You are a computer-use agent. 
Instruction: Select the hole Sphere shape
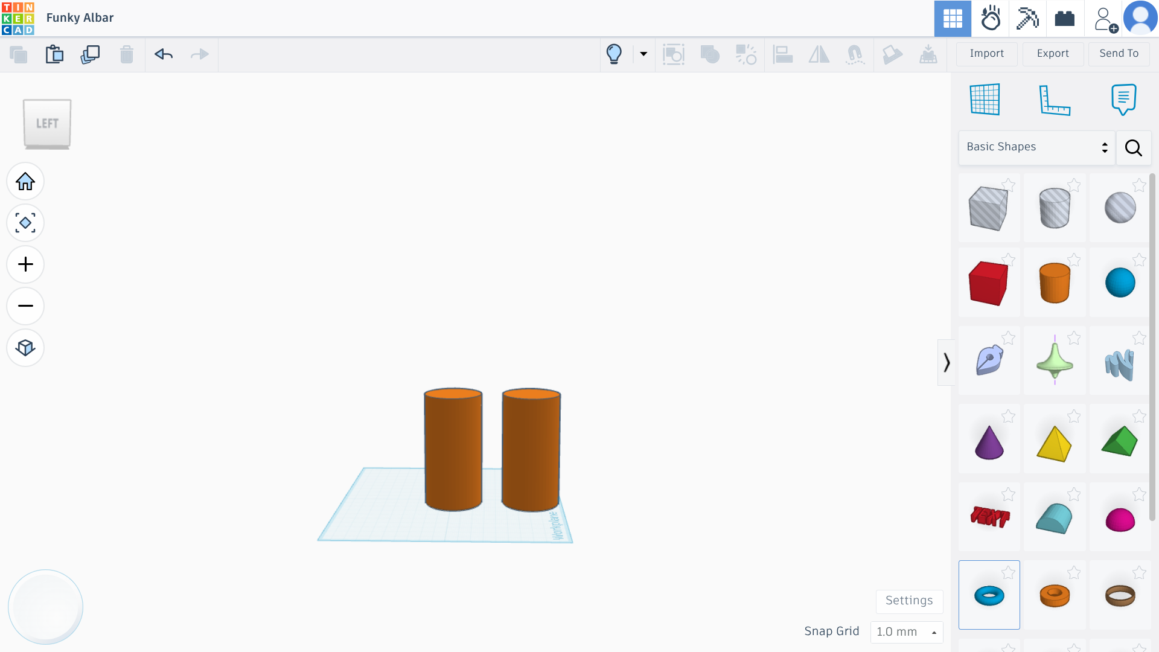(1120, 208)
